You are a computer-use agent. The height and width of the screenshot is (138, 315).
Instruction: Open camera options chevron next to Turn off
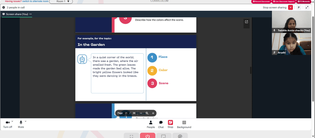coord(12,121)
